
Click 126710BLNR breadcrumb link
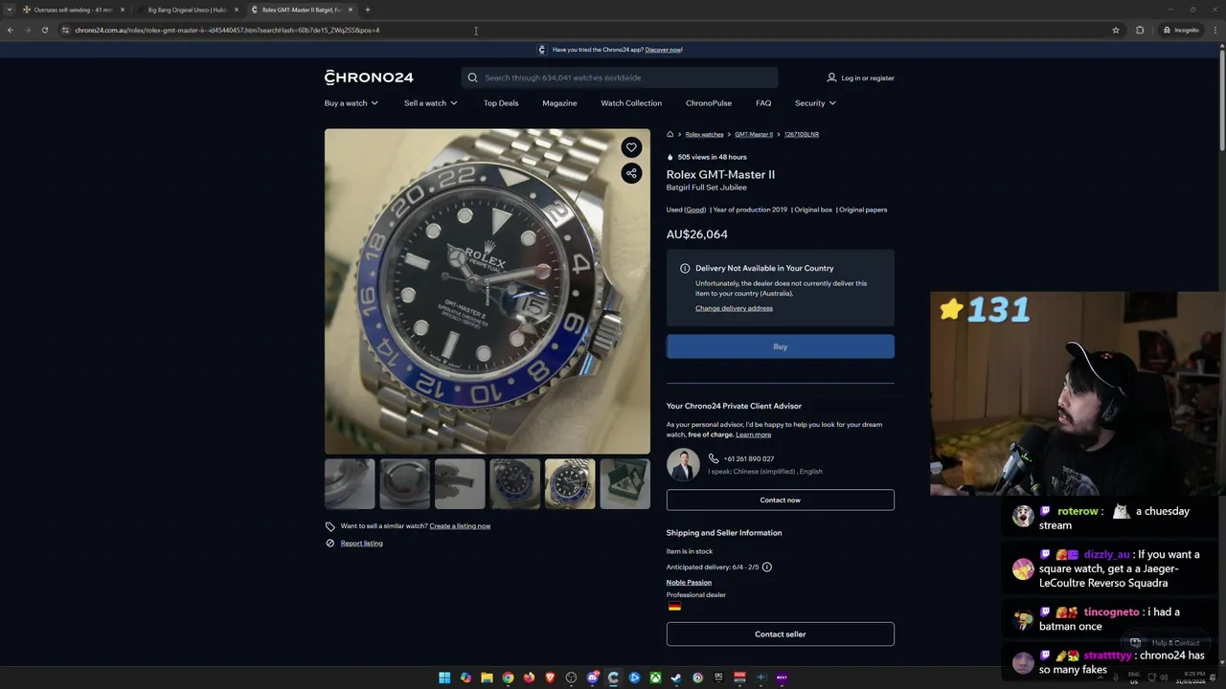tap(802, 134)
